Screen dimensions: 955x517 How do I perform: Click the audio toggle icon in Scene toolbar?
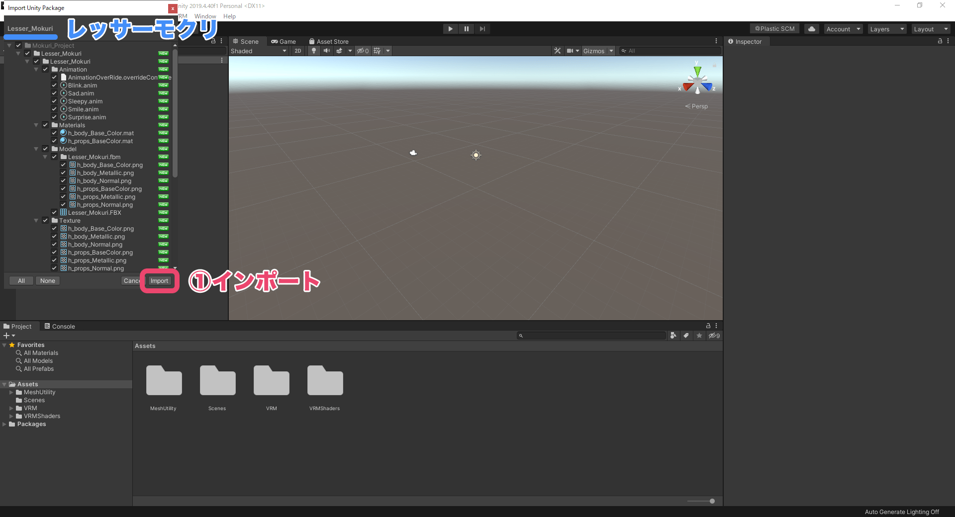pos(327,51)
